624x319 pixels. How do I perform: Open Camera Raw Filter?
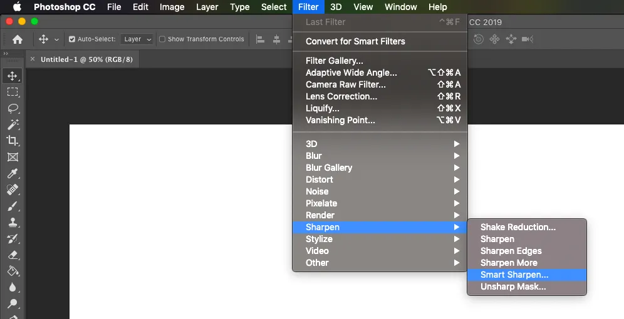click(x=380, y=84)
